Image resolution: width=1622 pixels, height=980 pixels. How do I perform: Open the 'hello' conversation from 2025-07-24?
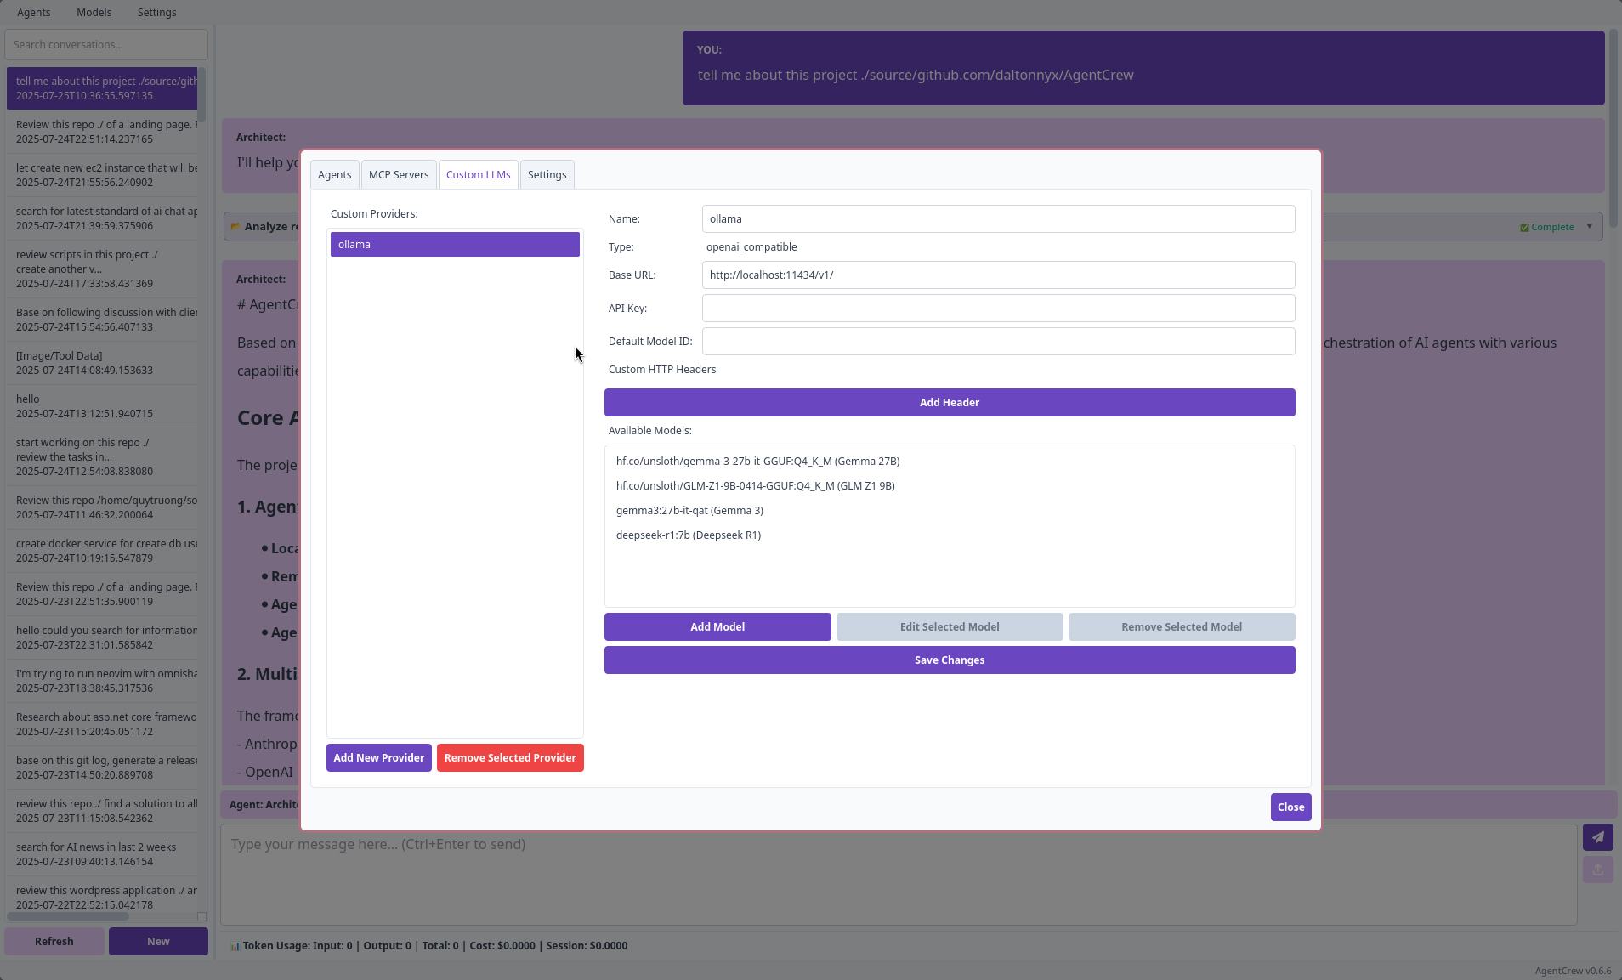[x=102, y=406]
